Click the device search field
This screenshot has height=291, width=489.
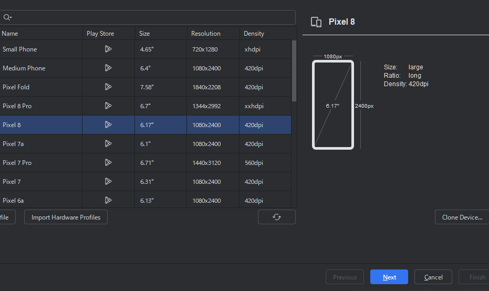pyautogui.click(x=148, y=17)
